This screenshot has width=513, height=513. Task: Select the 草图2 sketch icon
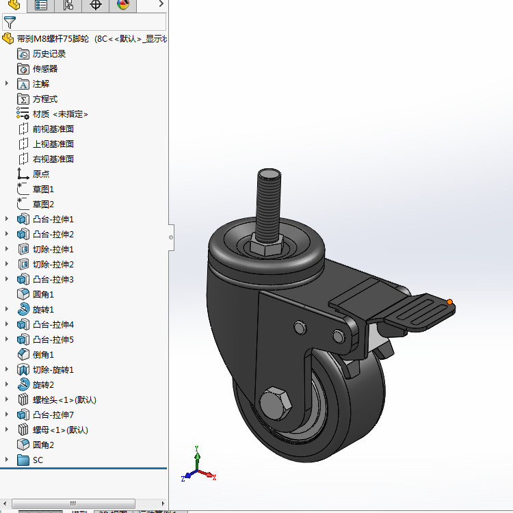(23, 204)
